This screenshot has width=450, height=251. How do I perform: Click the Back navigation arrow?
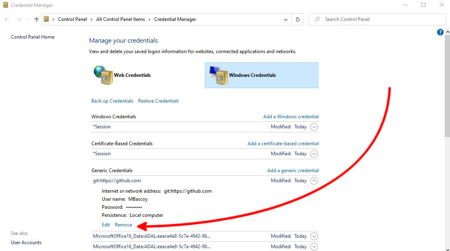pos(7,19)
